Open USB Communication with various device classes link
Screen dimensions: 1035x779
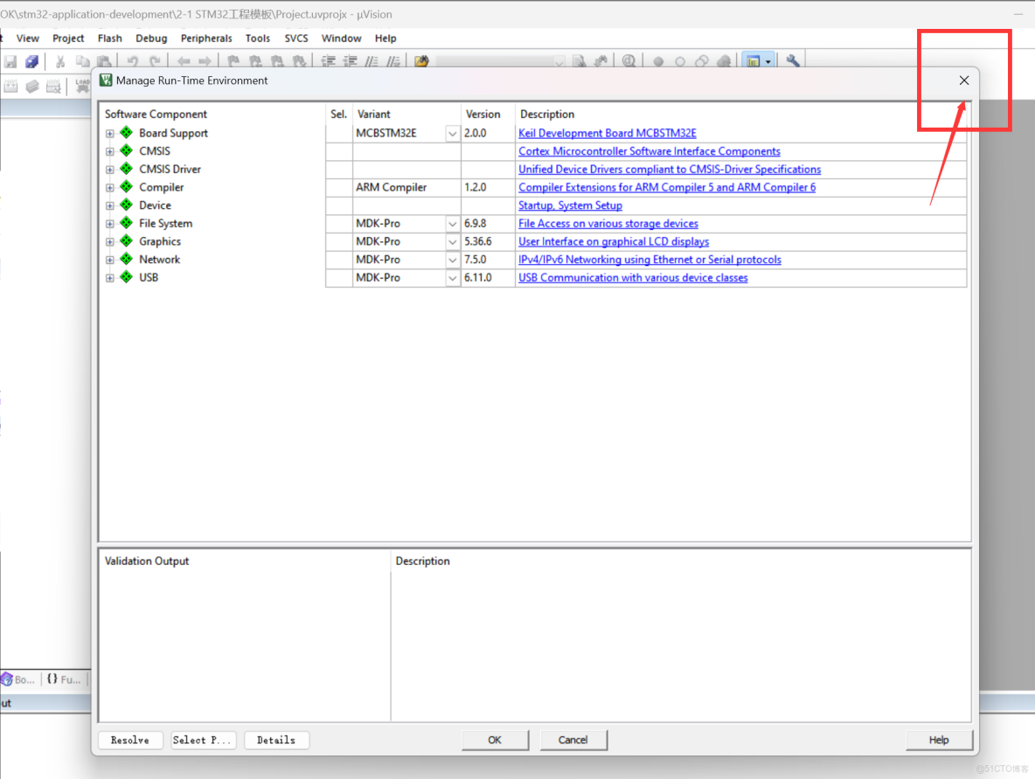633,278
